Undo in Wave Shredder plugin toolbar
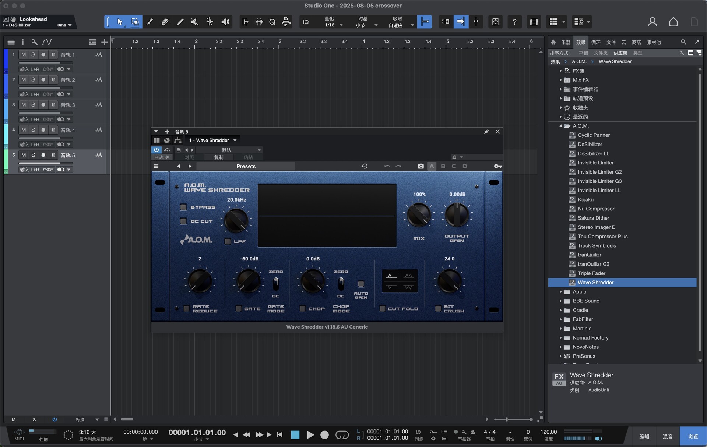This screenshot has height=447, width=707. click(x=387, y=166)
